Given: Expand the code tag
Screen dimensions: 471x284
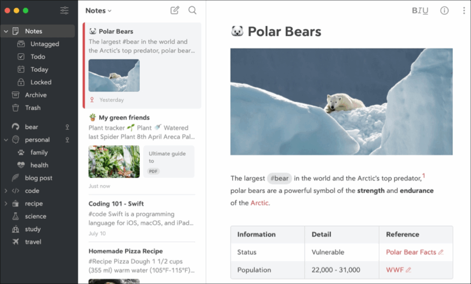Looking at the screenshot, I should pyautogui.click(x=6, y=191).
